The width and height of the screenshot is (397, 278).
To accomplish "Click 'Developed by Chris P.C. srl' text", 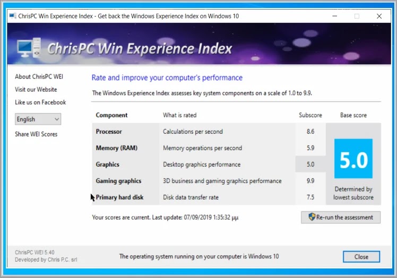I will coord(46,260).
